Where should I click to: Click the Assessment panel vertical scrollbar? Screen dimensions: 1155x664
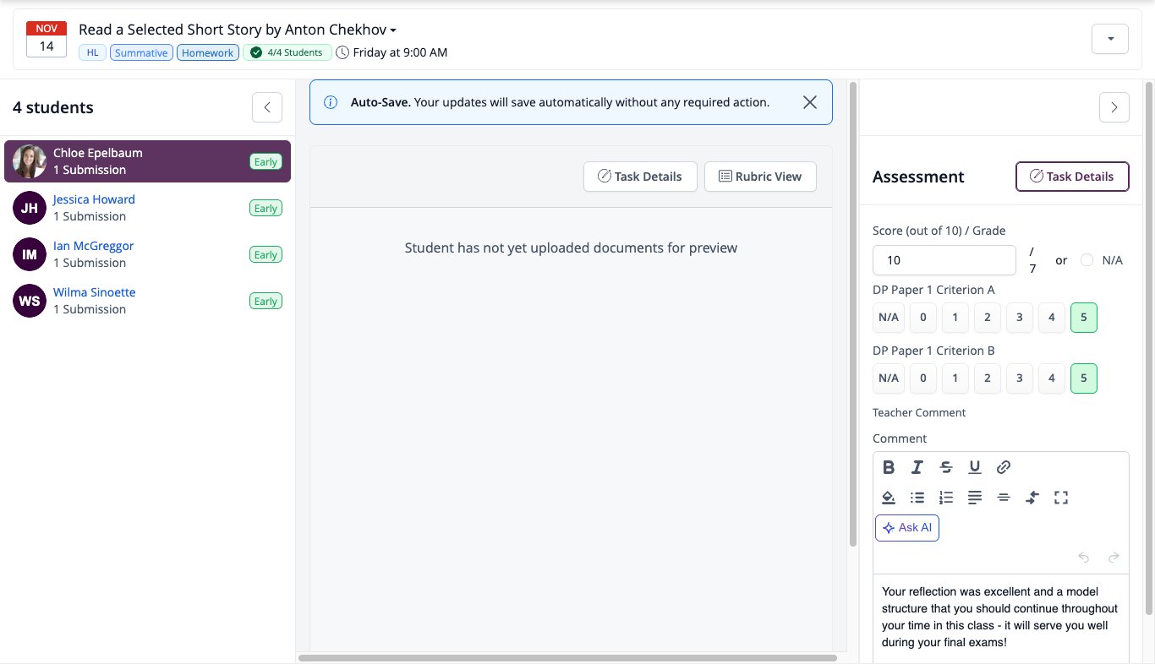[x=1149, y=348]
